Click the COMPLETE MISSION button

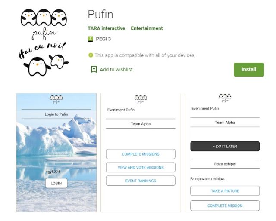(x=225, y=206)
